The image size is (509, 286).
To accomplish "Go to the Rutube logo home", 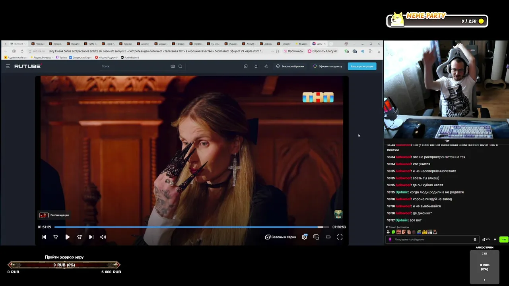I will coord(27,66).
